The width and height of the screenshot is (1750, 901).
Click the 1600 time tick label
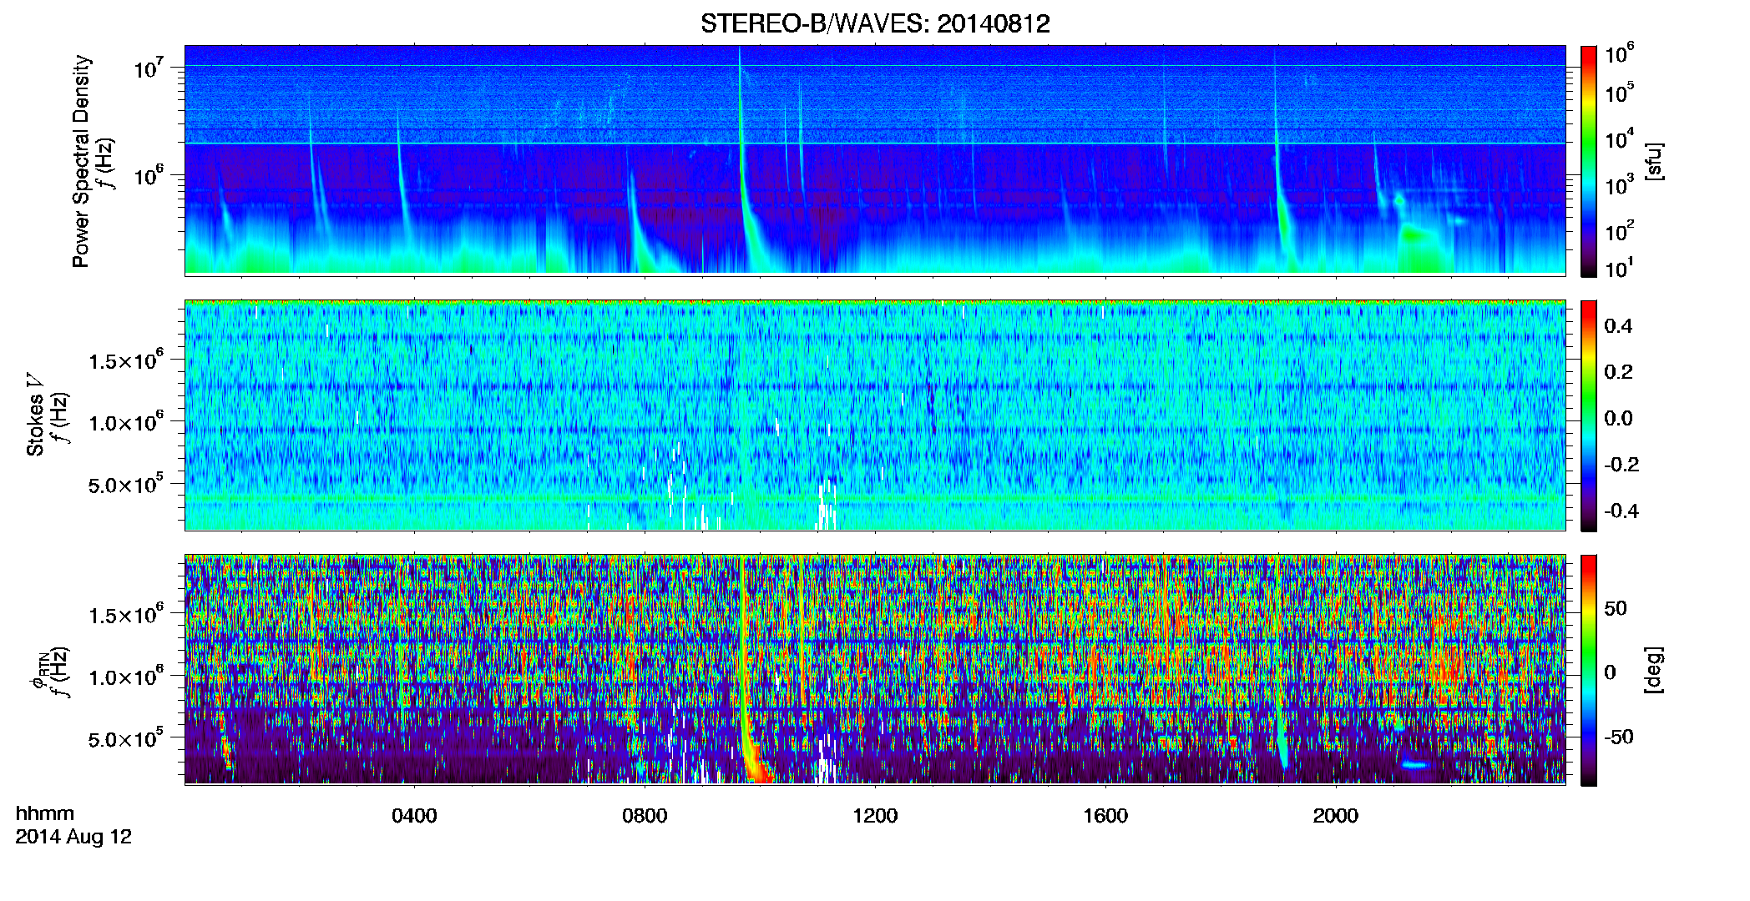1105,815
